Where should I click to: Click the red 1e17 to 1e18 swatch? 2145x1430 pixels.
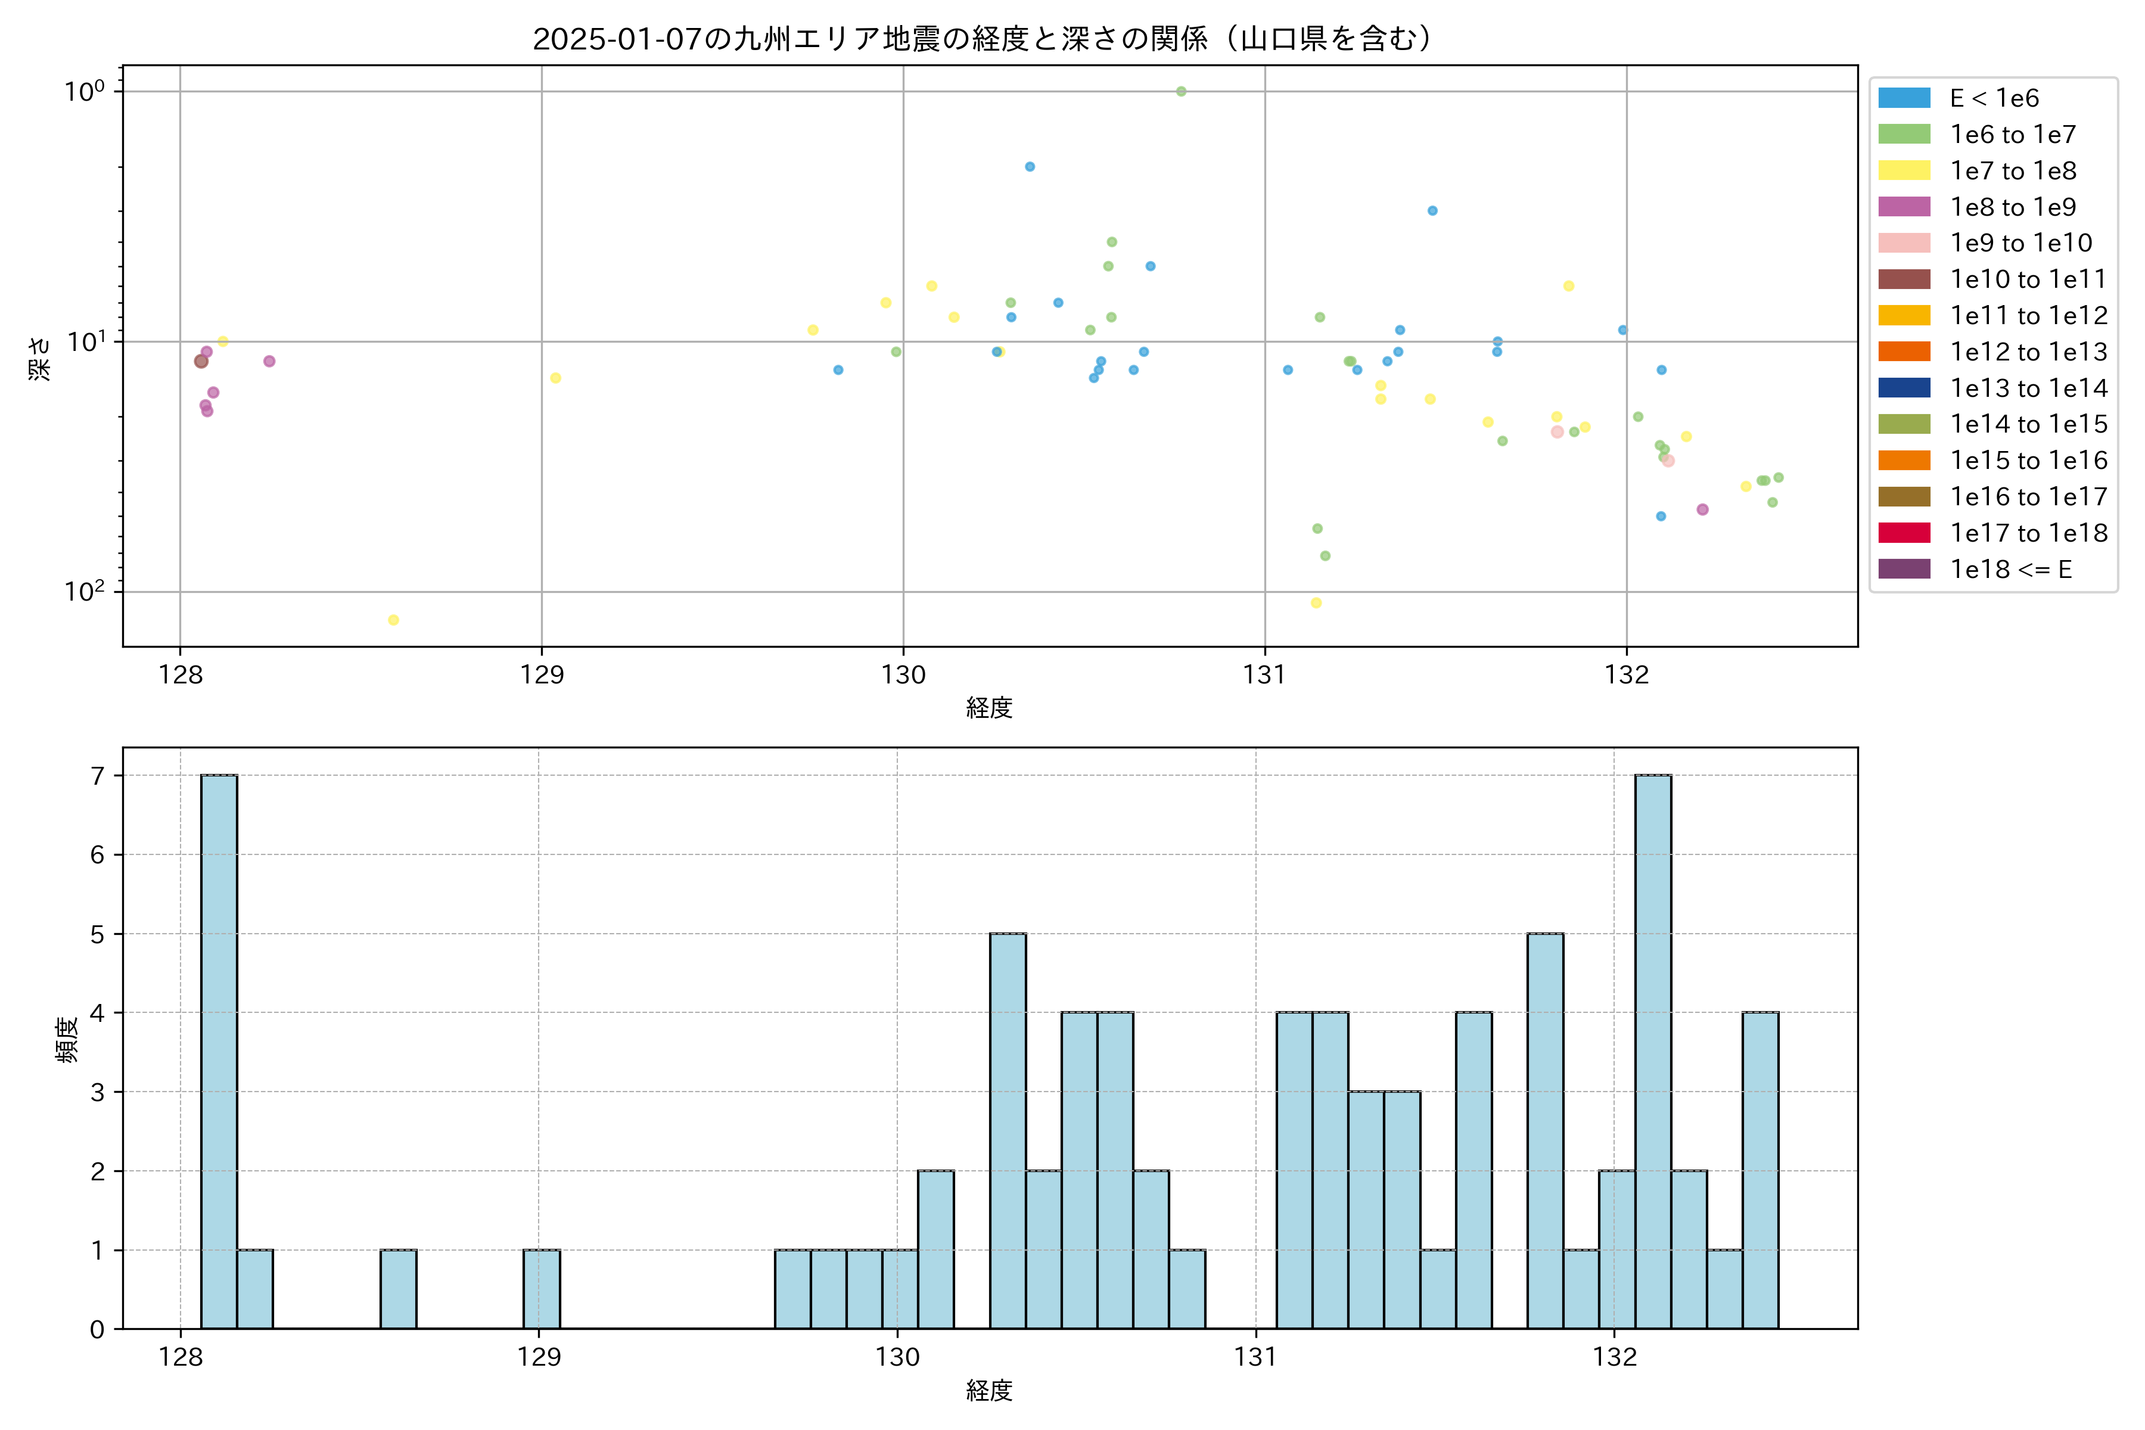pyautogui.click(x=1904, y=533)
